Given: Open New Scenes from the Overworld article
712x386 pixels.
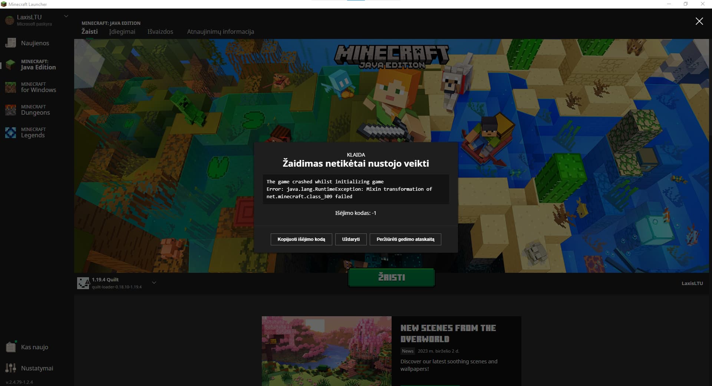Looking at the screenshot, I should tap(448, 334).
